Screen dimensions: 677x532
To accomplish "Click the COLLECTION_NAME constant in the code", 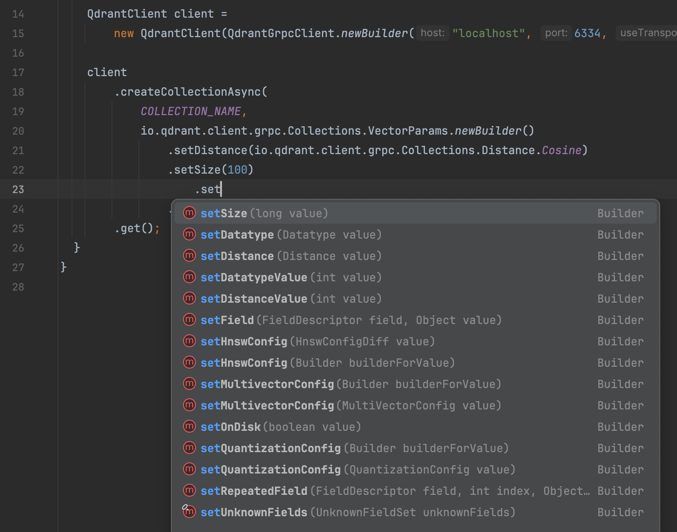I will pyautogui.click(x=191, y=111).
